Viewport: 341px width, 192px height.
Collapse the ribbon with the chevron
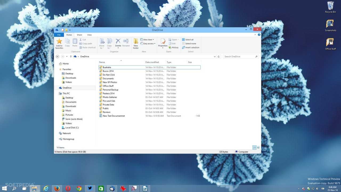pyautogui.click(x=255, y=35)
